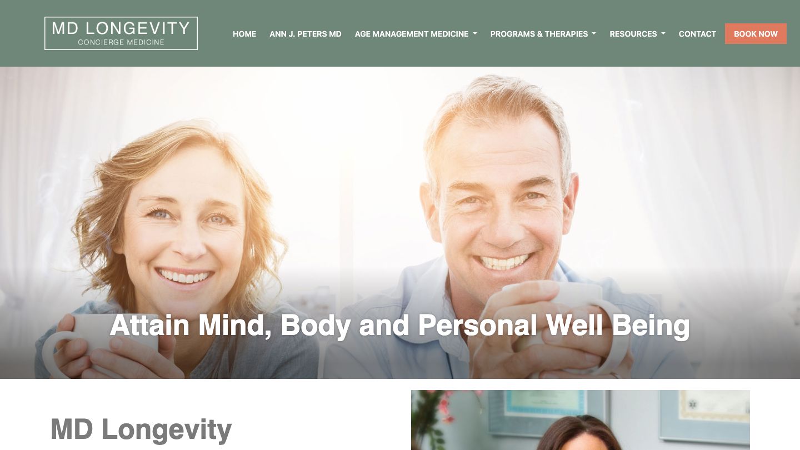Click the MD Longevity logo
Viewport: 800px width, 450px height.
tap(121, 33)
